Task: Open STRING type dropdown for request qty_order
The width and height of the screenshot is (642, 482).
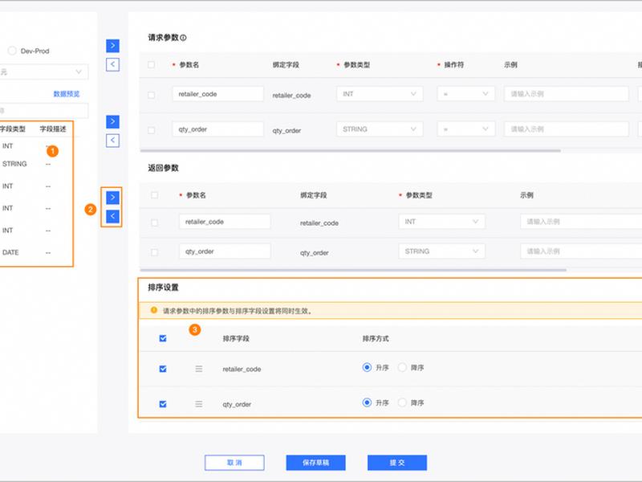Action: tap(380, 129)
